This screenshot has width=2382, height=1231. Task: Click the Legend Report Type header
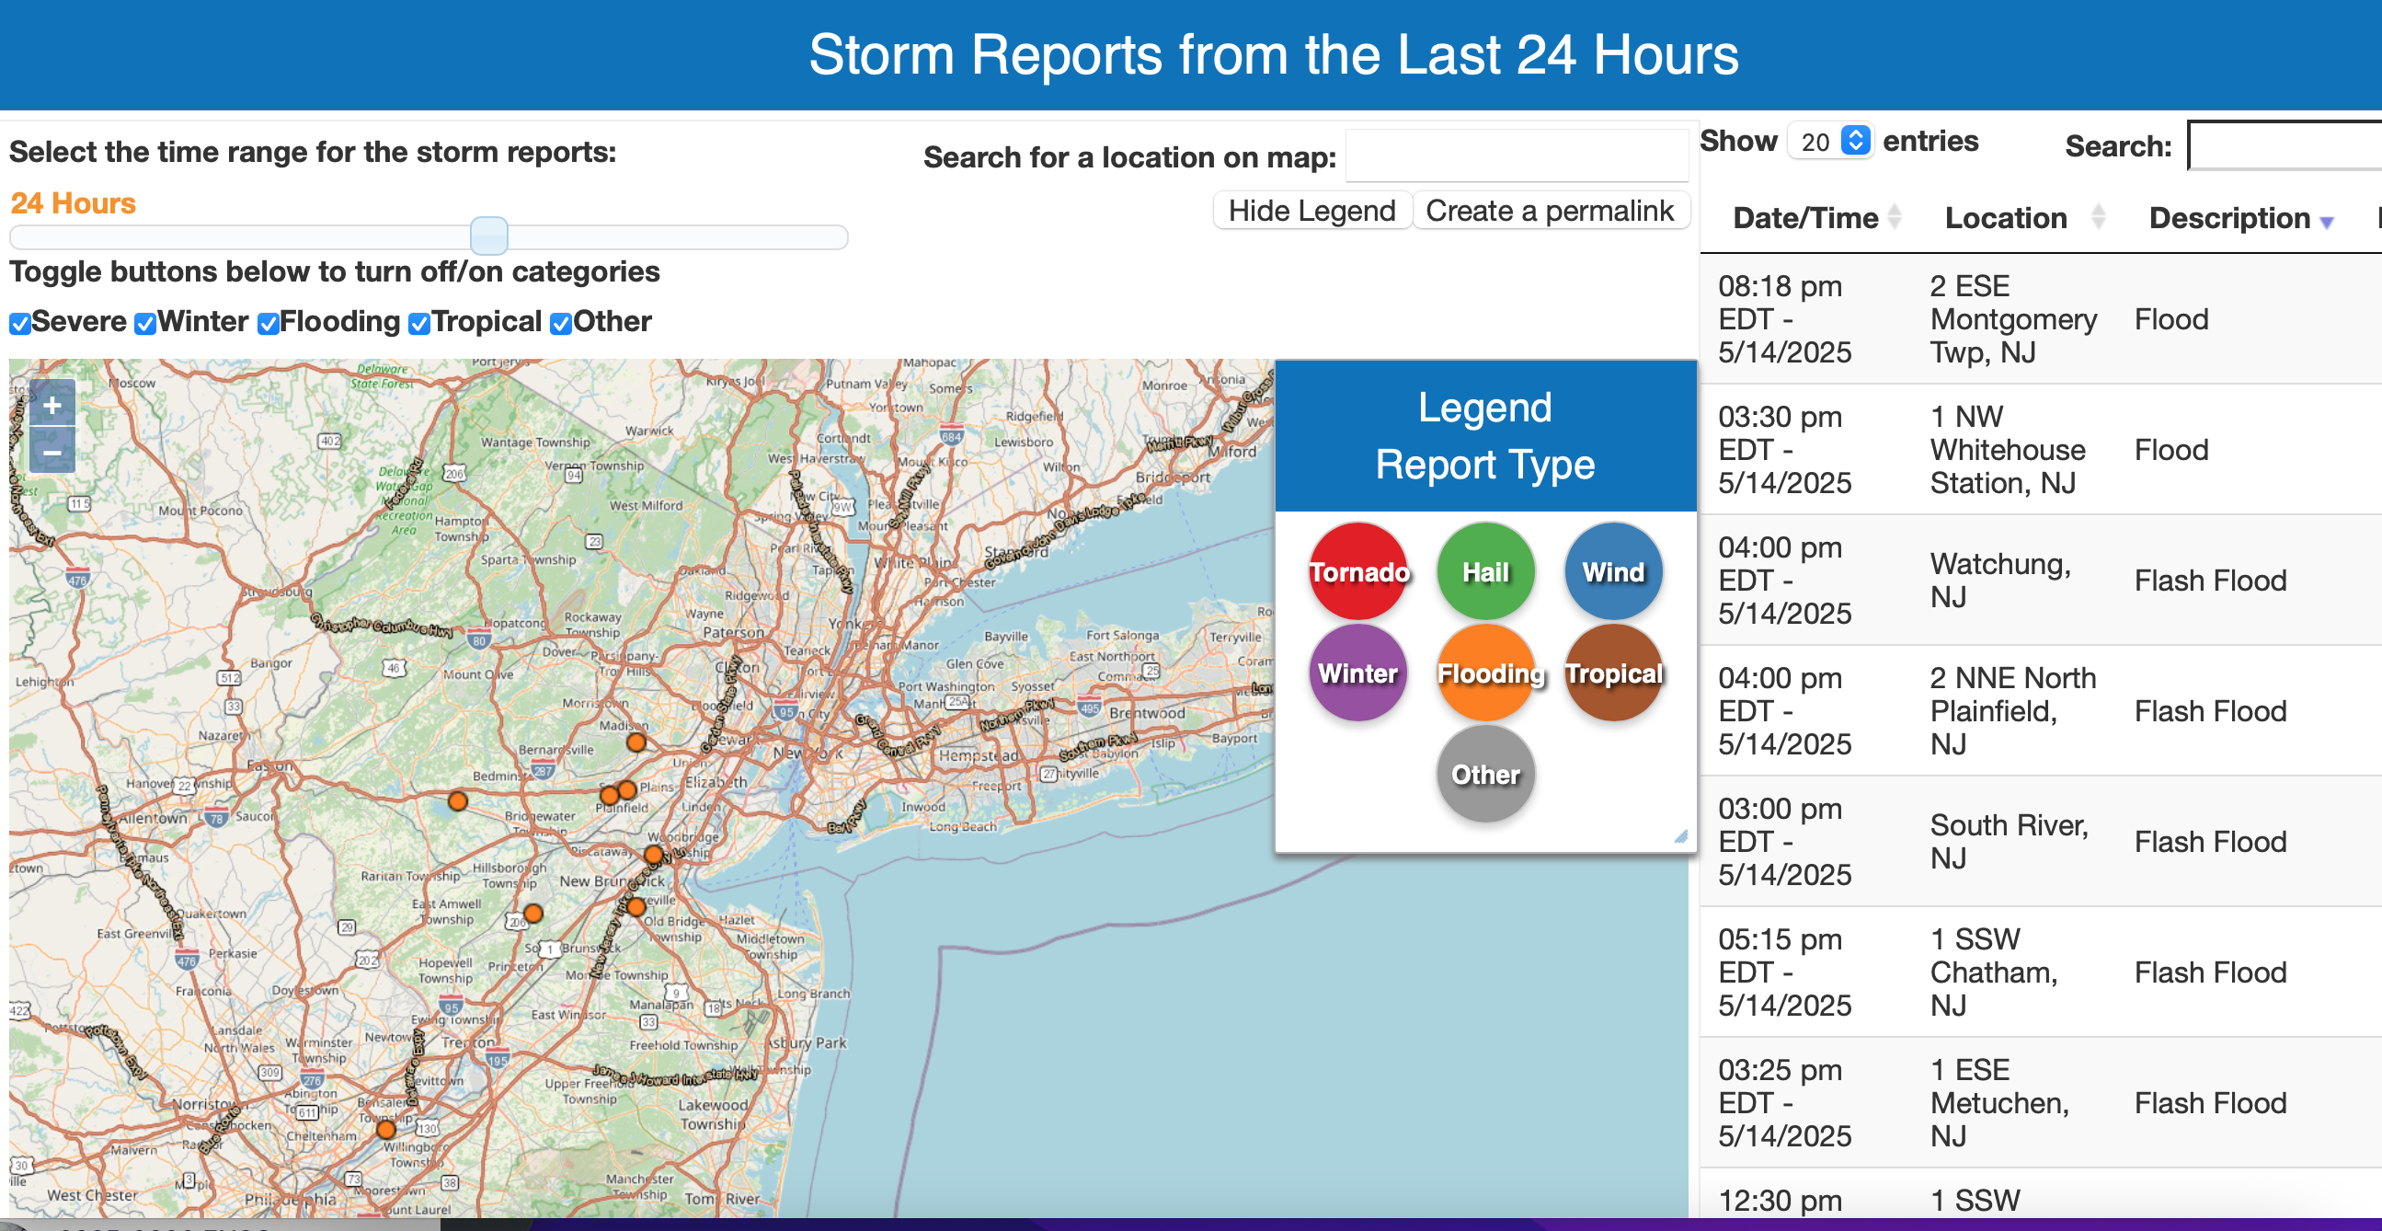(1485, 435)
